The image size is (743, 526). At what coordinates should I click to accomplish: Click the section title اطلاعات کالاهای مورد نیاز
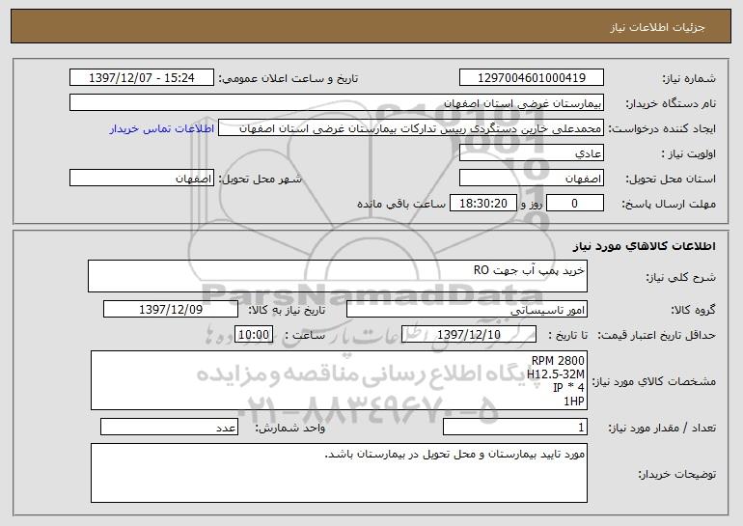pos(644,245)
